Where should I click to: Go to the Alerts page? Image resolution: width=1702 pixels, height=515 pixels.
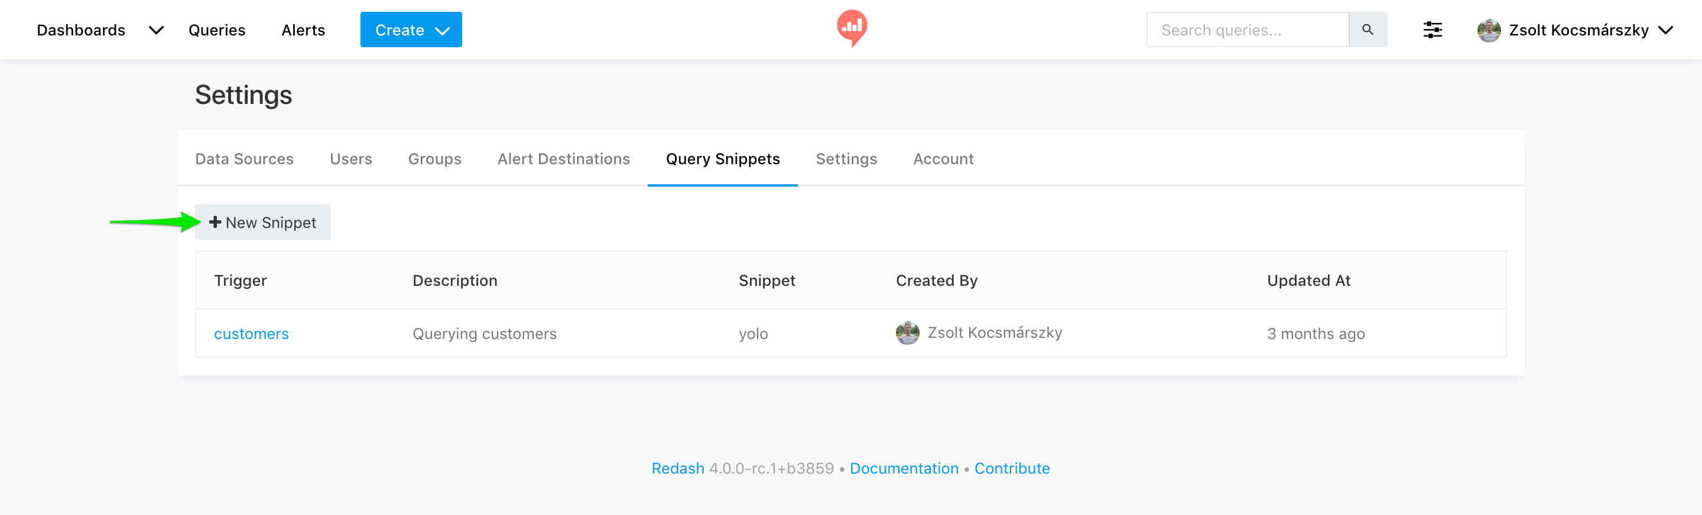click(303, 30)
